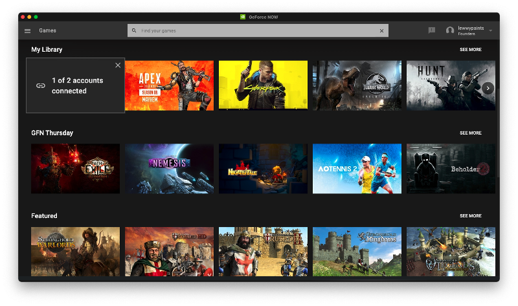Image resolution: width=518 pixels, height=306 pixels.
Task: Open the Nemesis game thumbnail
Action: point(169,168)
